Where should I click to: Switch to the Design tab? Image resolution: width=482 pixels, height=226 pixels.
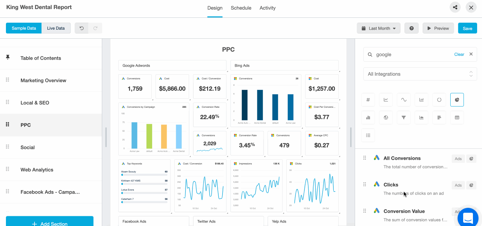(215, 8)
